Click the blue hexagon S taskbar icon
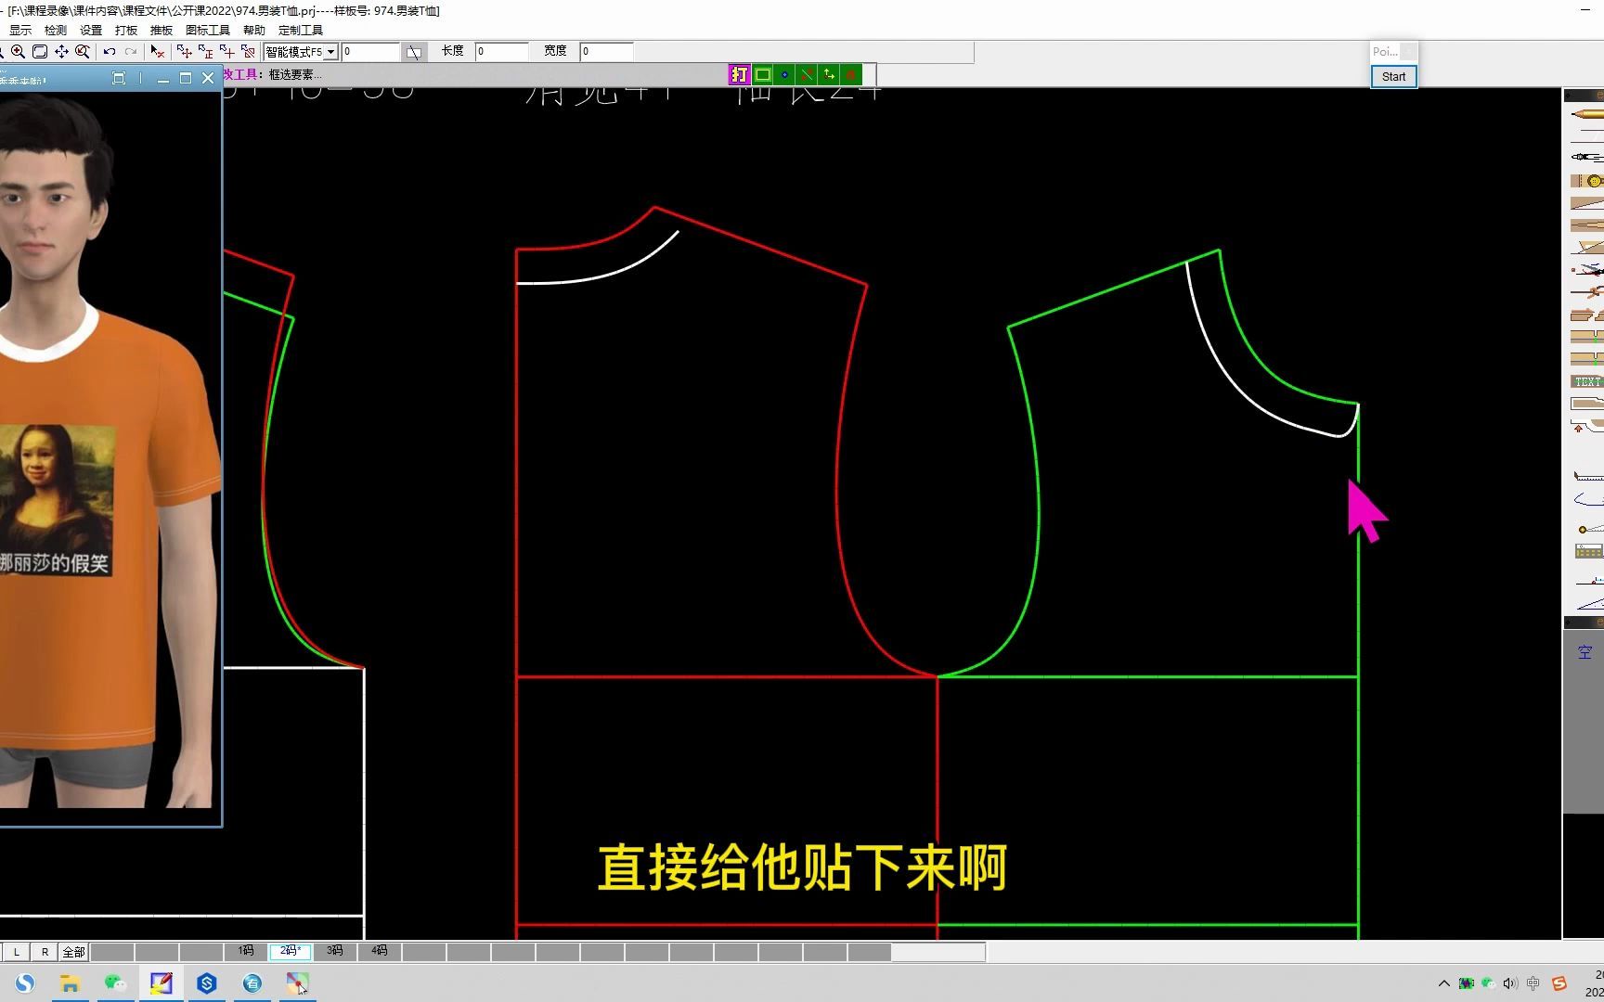The width and height of the screenshot is (1604, 1002). (207, 983)
